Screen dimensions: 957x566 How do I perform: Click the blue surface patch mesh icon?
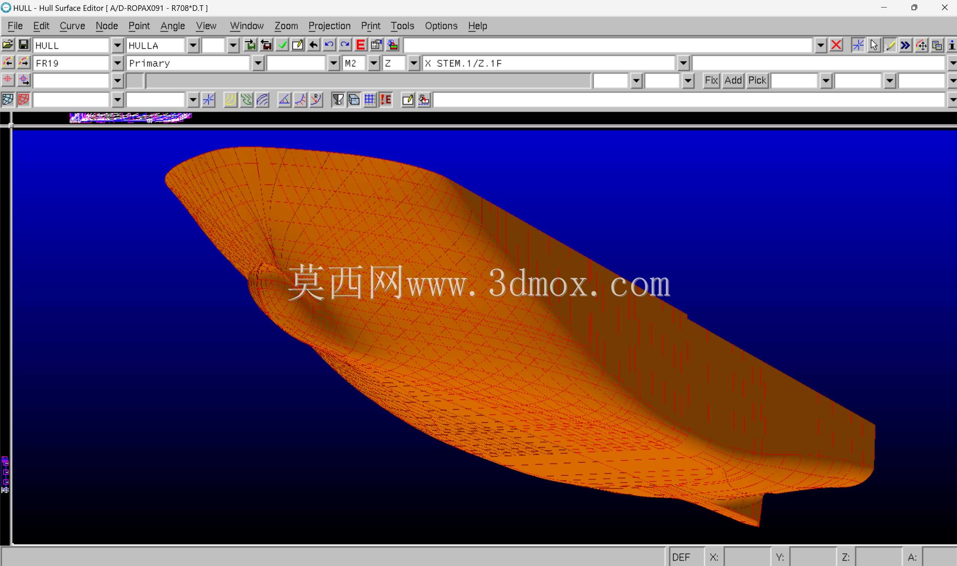8,100
